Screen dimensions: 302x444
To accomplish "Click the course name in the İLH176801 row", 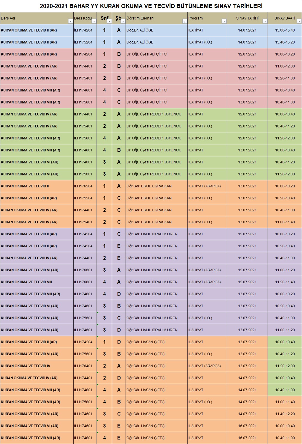I will coord(37,282).
